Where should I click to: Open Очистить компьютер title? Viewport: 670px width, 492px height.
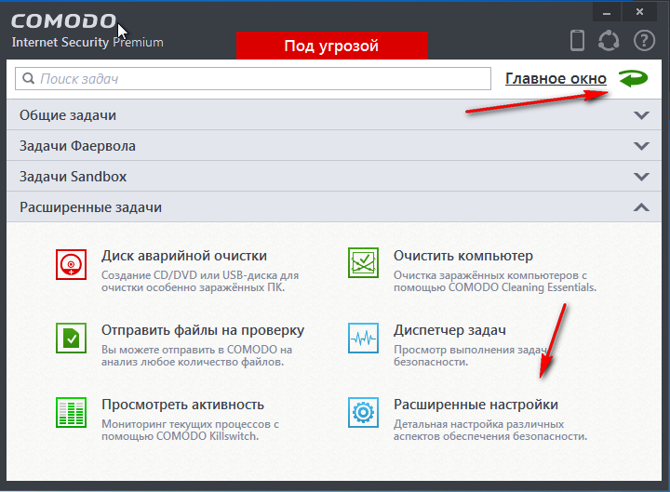(463, 256)
